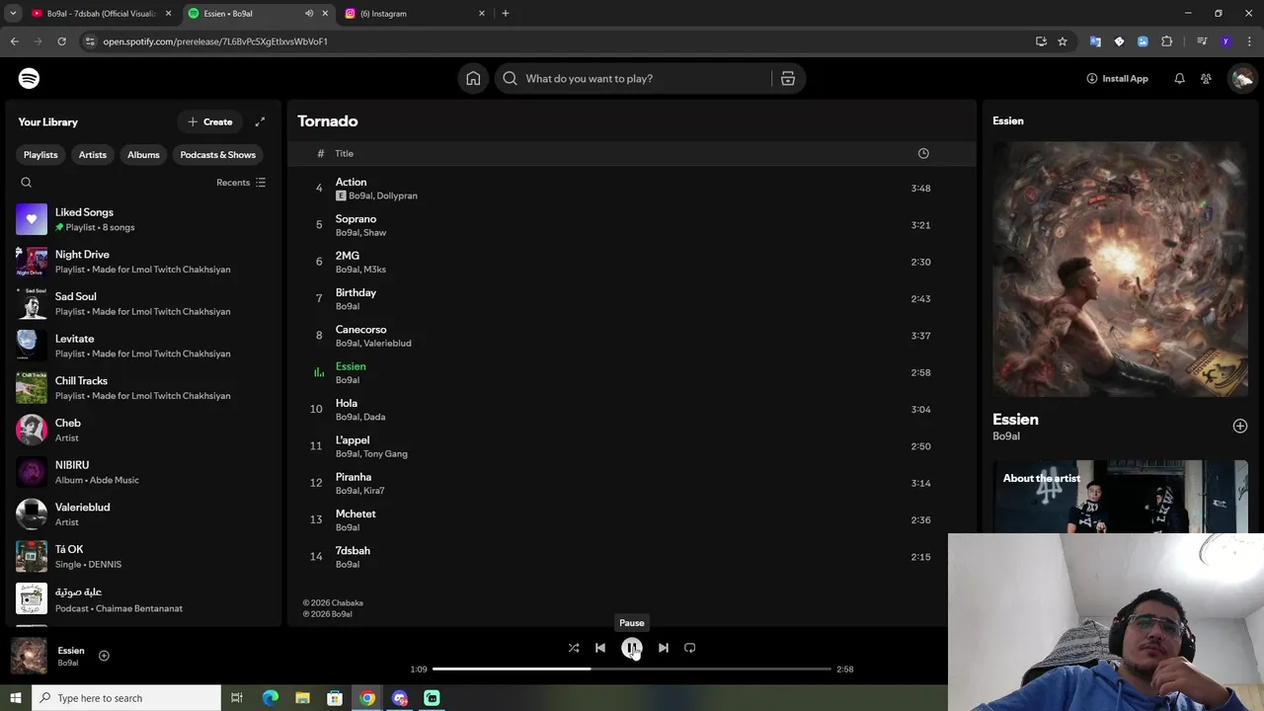Open the notifications bell
This screenshot has width=1264, height=711.
[x=1179, y=78]
